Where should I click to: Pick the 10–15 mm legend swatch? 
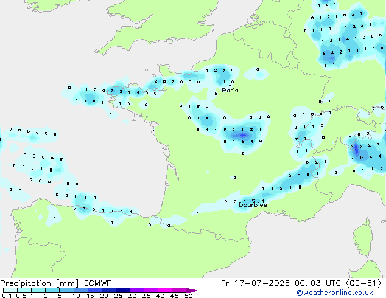(x=80, y=290)
